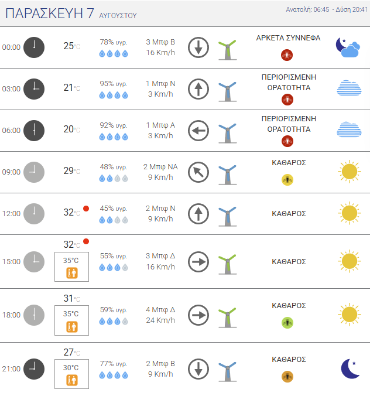Screen dimensions: 370x396
Task: Click the left-pointing wind arrow at 06:00
Action: (x=198, y=131)
